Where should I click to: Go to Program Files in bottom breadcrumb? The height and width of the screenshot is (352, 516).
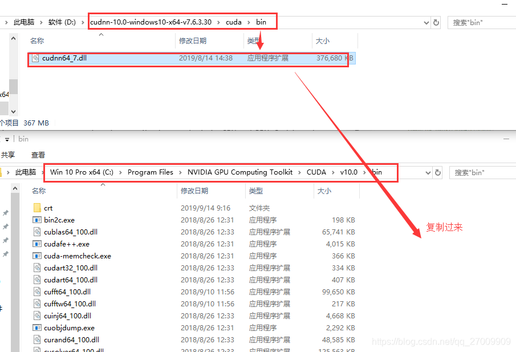(151, 172)
